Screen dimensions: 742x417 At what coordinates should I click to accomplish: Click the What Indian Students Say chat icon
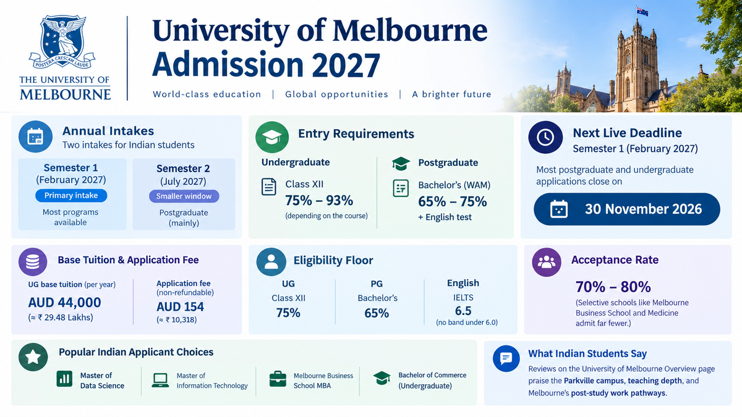tap(506, 358)
